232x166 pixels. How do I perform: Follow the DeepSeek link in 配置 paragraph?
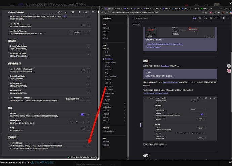click(165, 66)
